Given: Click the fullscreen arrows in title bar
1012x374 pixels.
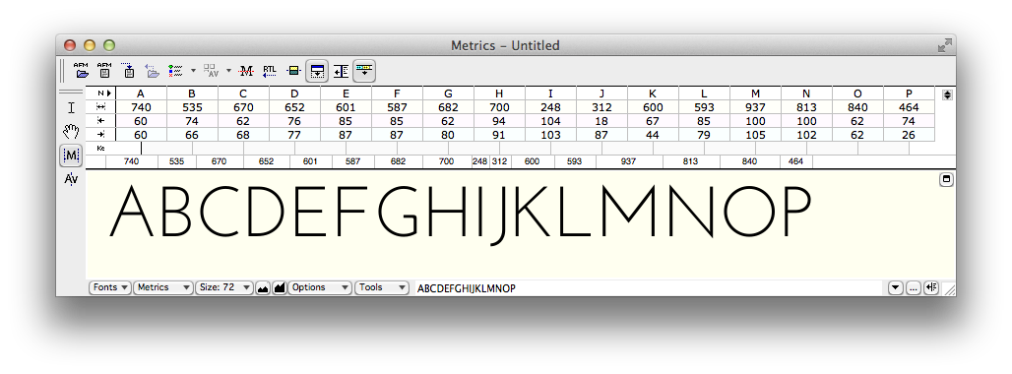Looking at the screenshot, I should [x=944, y=45].
